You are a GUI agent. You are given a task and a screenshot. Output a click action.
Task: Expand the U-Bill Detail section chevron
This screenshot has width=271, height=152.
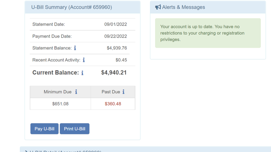pos(26,151)
